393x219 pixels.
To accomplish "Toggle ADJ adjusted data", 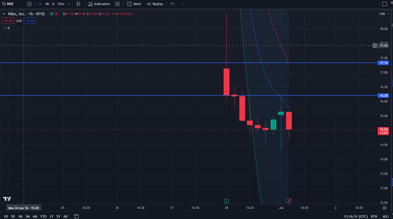I will 385,216.
